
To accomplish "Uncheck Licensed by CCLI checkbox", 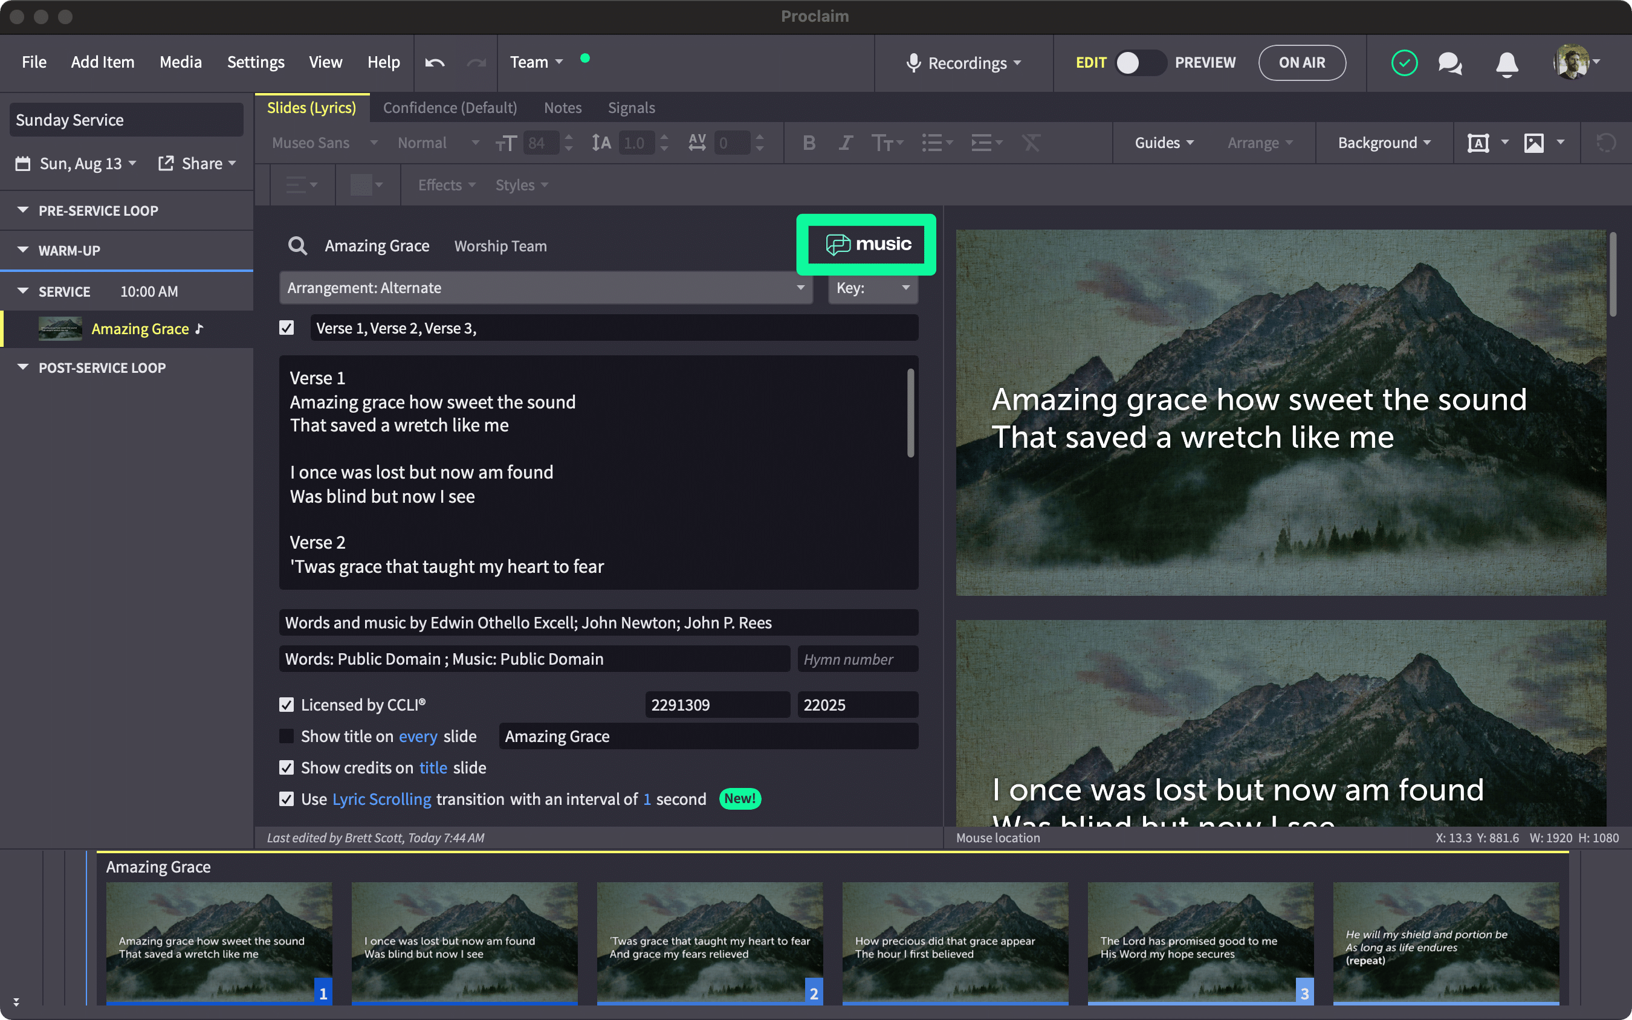I will [x=287, y=705].
